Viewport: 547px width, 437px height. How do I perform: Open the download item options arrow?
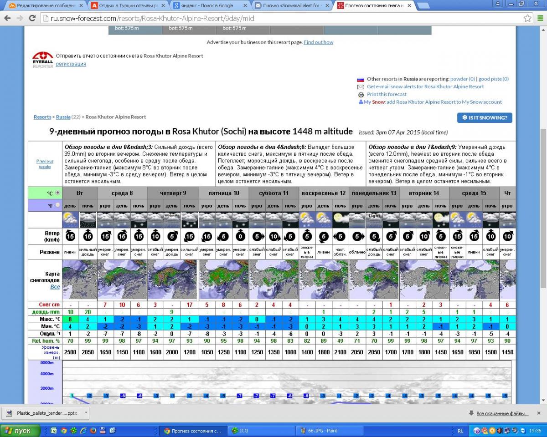(x=86, y=413)
